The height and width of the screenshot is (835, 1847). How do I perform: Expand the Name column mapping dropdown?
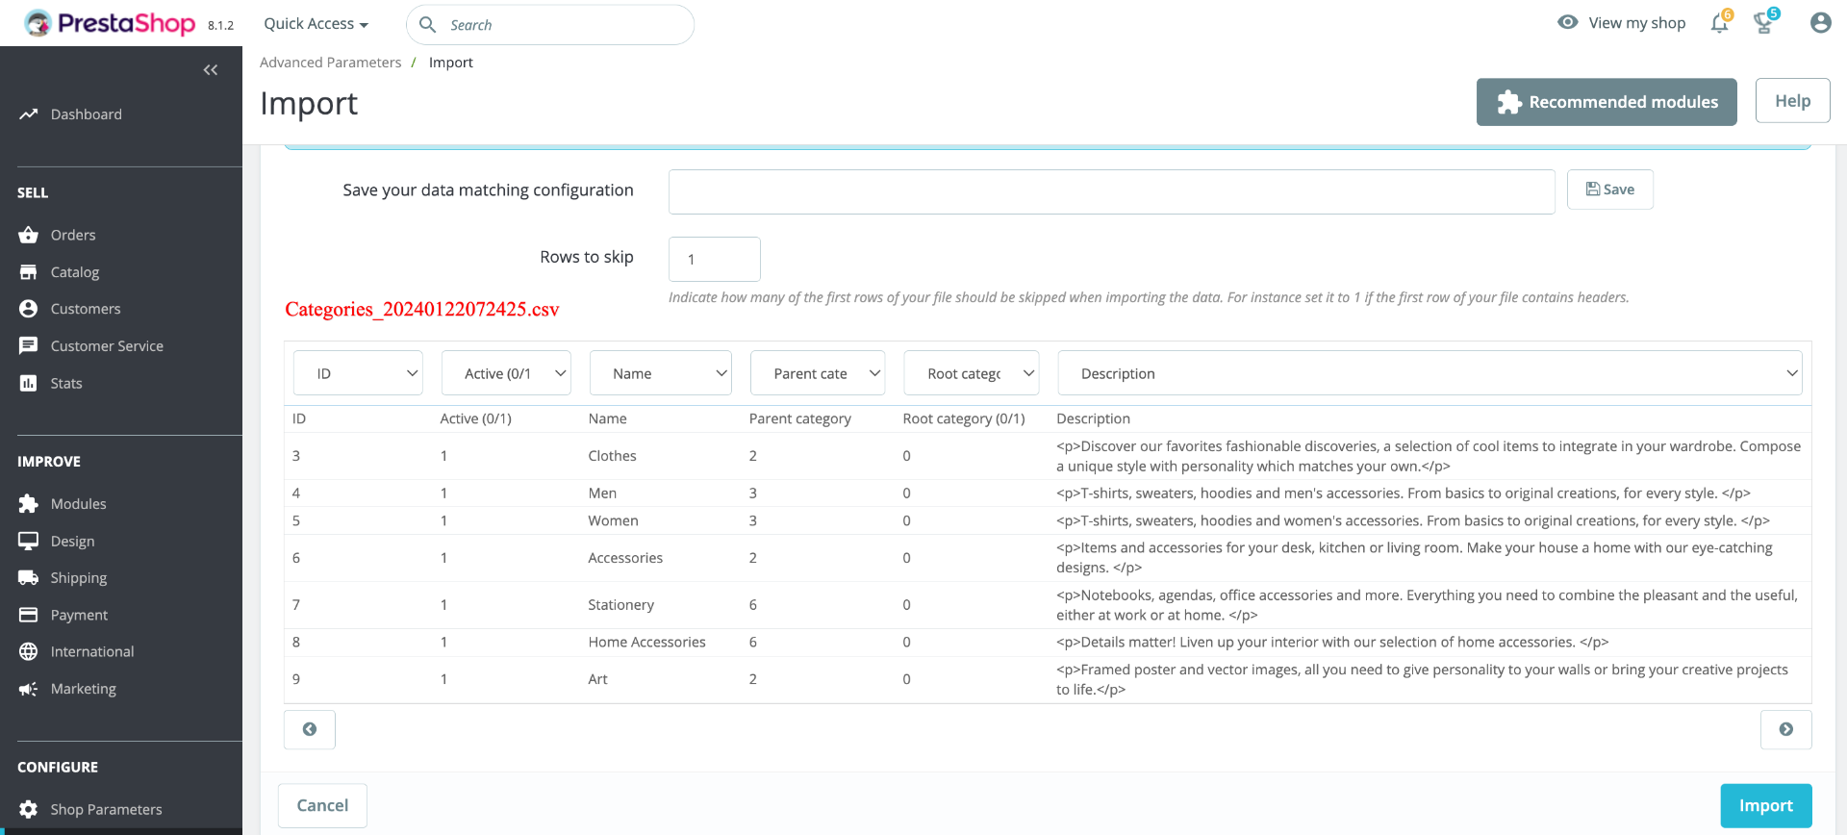(x=660, y=373)
